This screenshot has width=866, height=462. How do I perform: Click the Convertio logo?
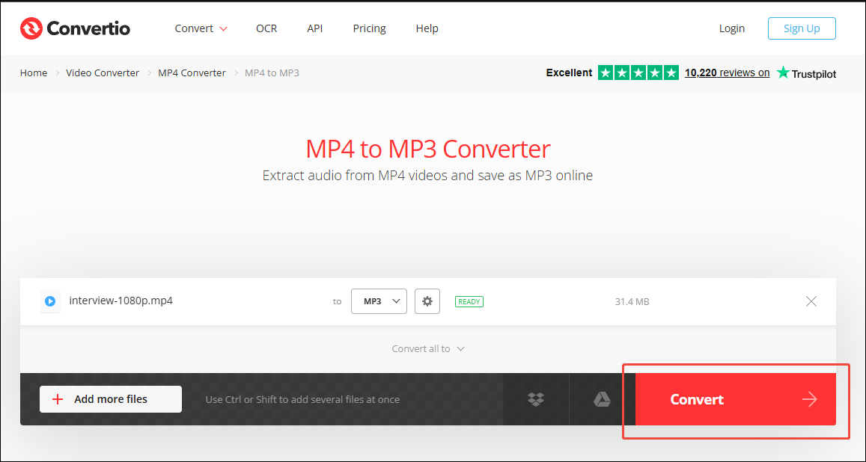click(75, 28)
